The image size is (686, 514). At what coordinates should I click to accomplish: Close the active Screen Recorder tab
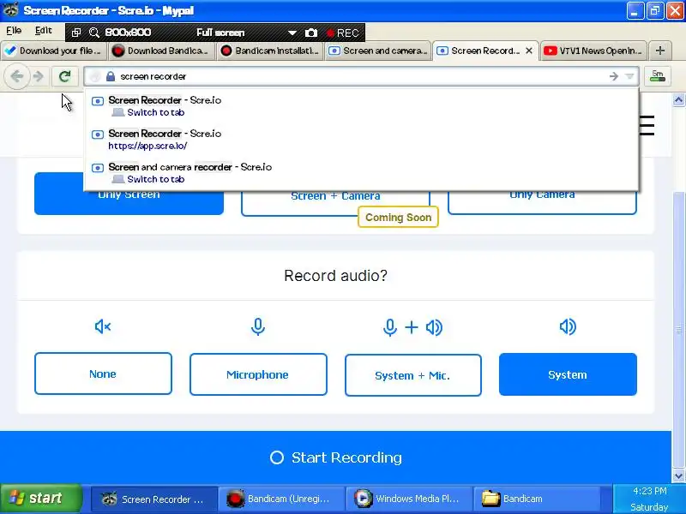pyautogui.click(x=529, y=51)
